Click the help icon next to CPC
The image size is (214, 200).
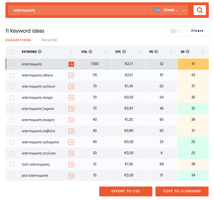tap(124, 52)
